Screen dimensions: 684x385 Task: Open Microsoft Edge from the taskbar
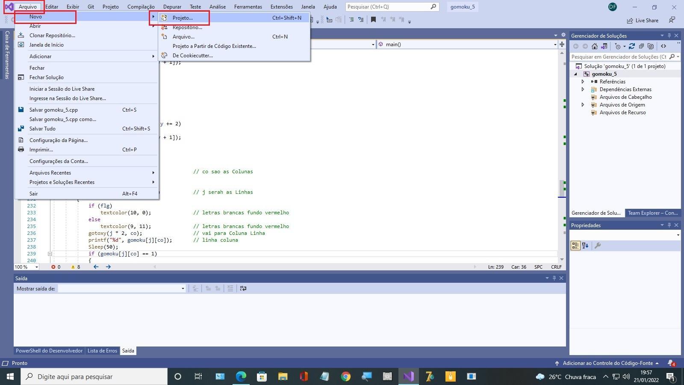point(241,376)
